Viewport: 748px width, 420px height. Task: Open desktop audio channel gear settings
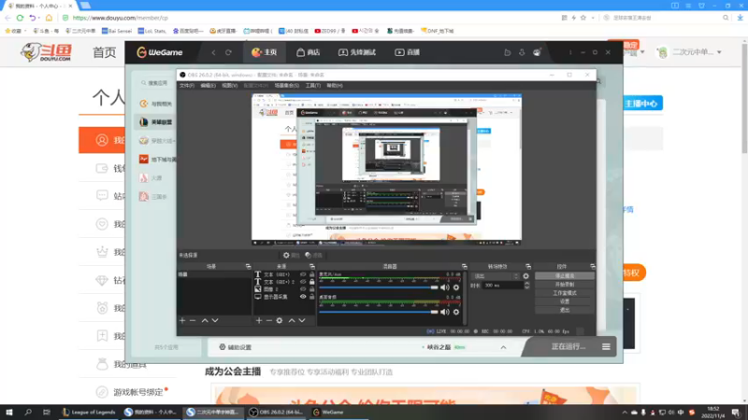pyautogui.click(x=456, y=312)
